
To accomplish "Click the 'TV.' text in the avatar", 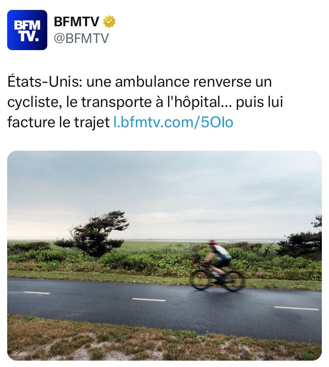I will (x=29, y=36).
